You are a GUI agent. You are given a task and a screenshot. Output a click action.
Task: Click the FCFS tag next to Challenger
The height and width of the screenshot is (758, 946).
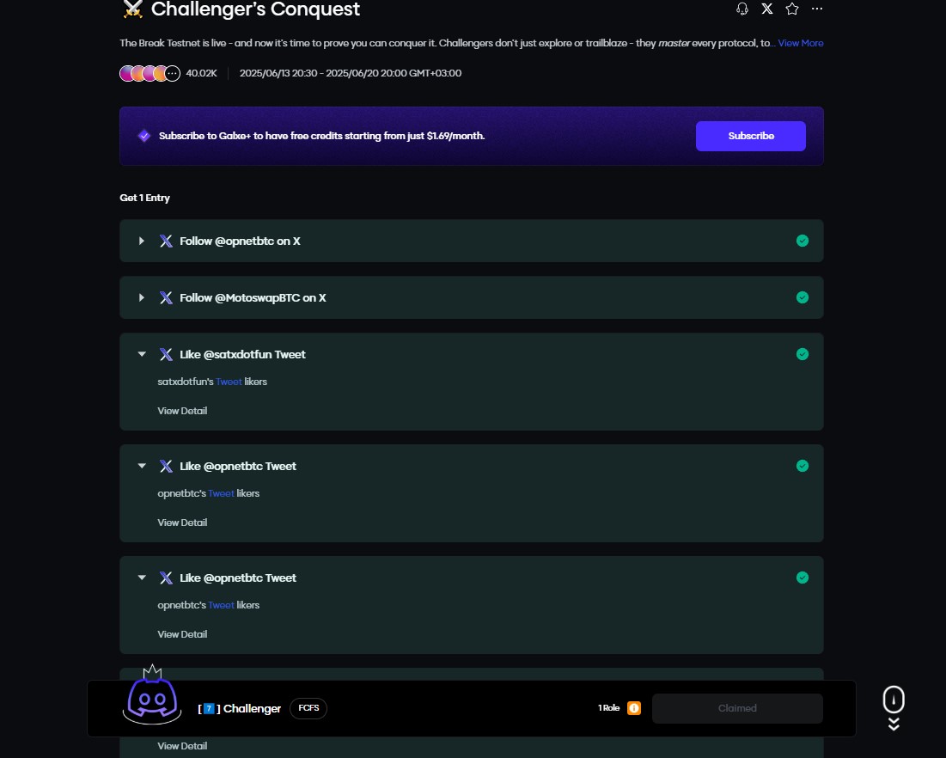(308, 708)
